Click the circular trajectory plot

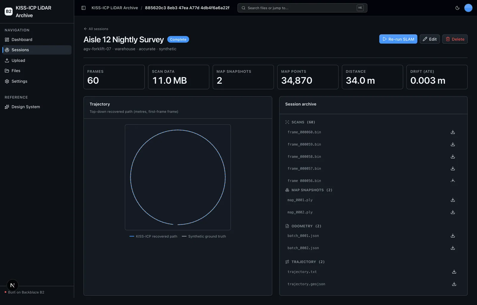(x=178, y=177)
